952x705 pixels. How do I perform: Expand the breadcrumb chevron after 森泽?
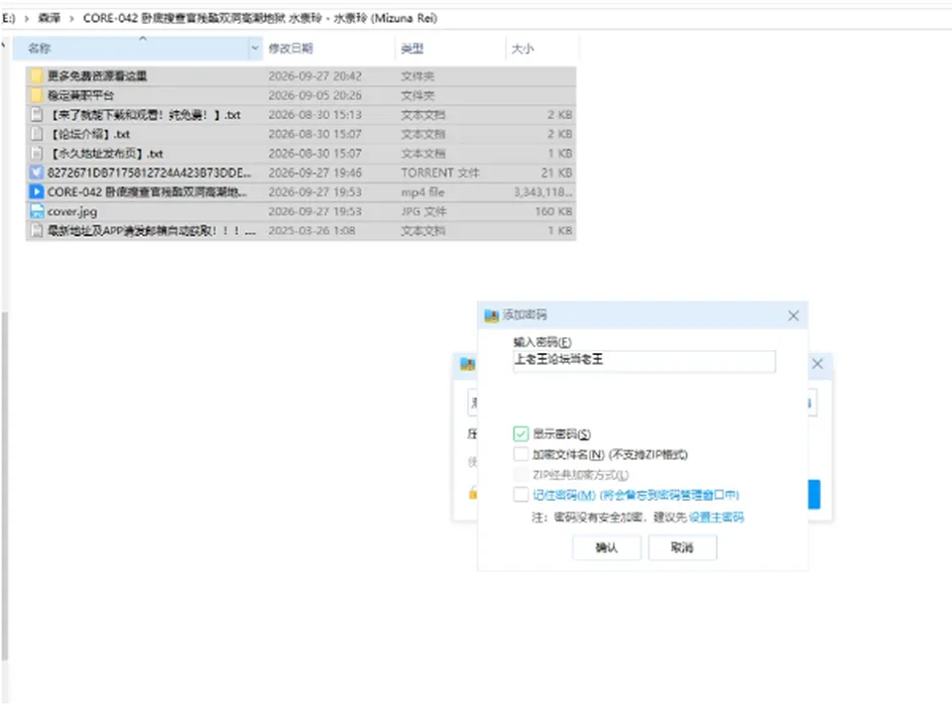click(x=71, y=19)
